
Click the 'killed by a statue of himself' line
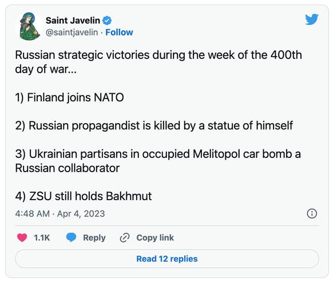tap(154, 126)
